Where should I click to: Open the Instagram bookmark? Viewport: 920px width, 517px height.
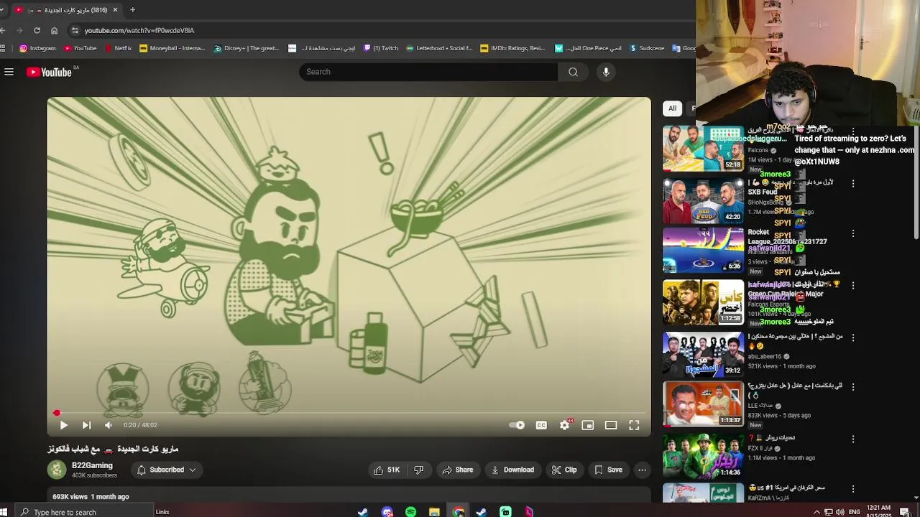[37, 48]
